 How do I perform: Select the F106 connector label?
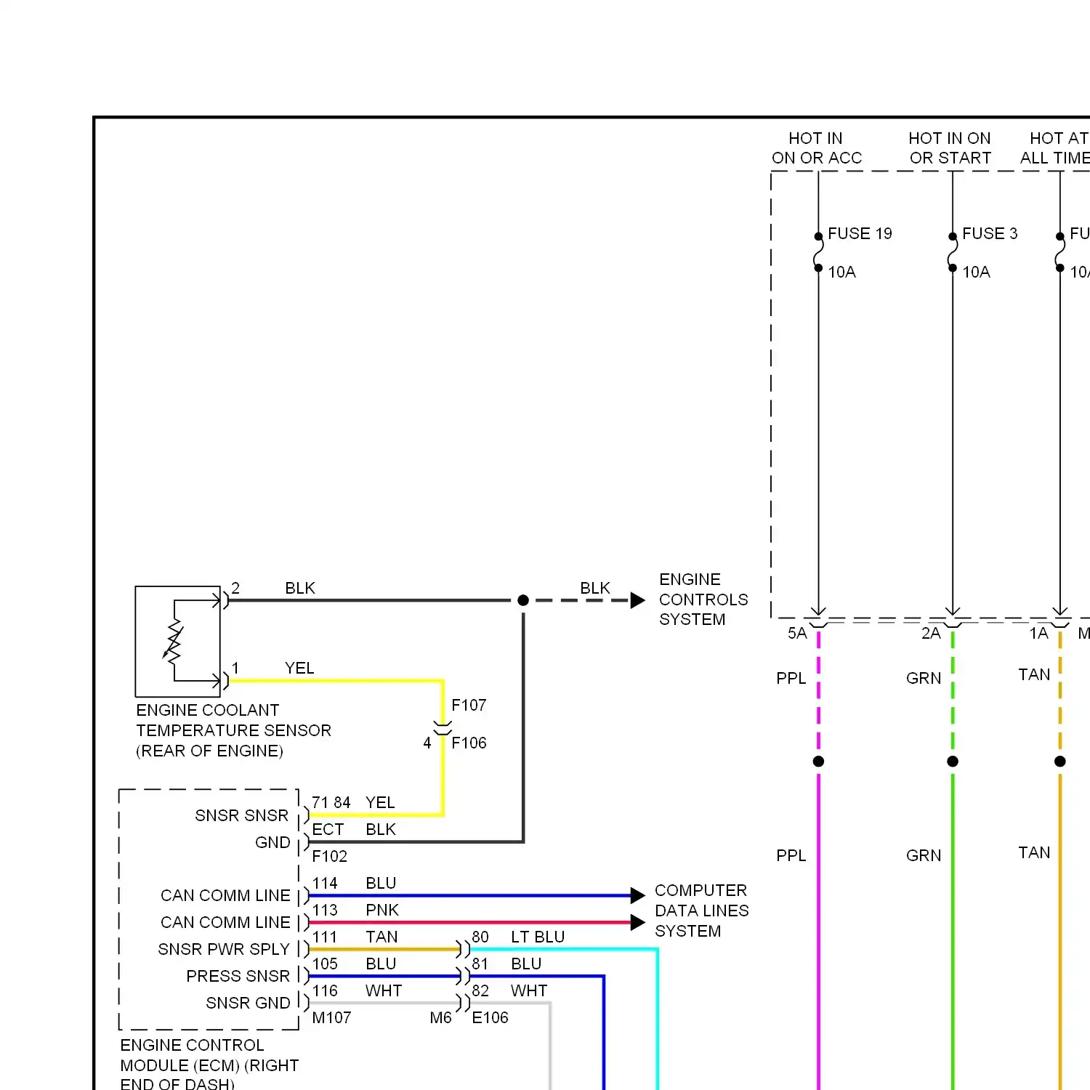click(x=469, y=743)
